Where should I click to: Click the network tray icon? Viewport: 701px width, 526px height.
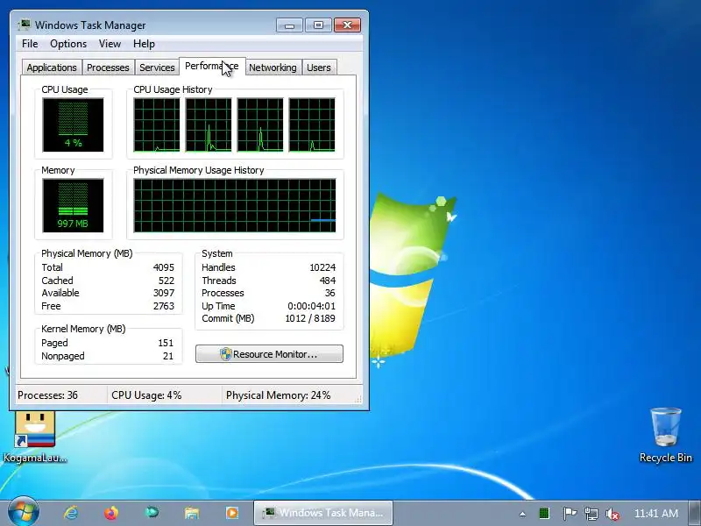click(x=591, y=514)
